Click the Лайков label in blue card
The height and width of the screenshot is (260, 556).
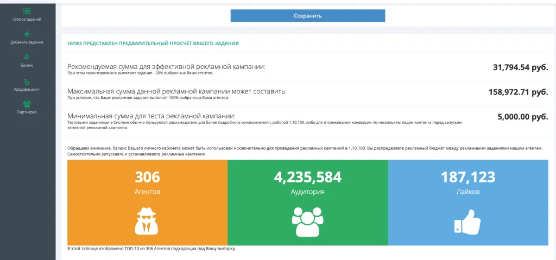[x=468, y=192]
